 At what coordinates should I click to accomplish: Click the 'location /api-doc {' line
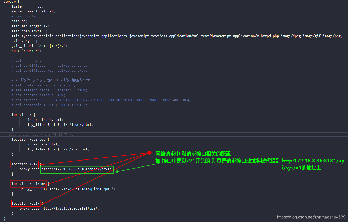[x=30, y=139]
